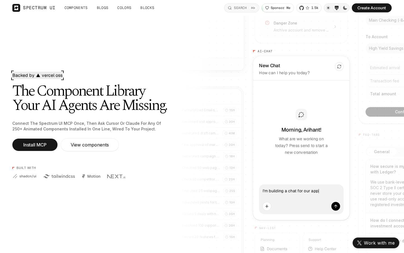This screenshot has width=404, height=253.
Task: Expand the Danger Zone chevron
Action: pos(335,27)
